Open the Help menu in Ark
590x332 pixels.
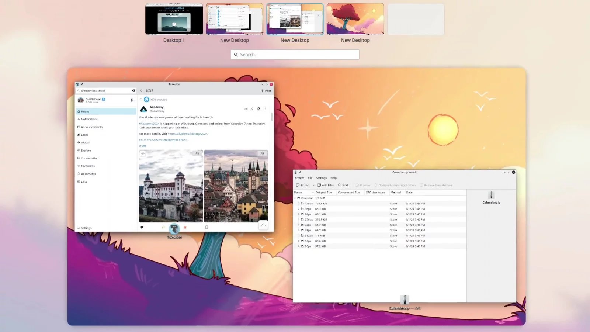(x=333, y=178)
